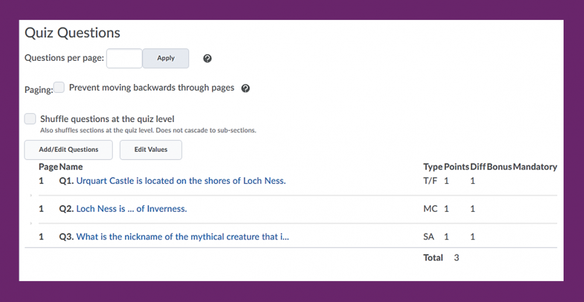584x302 pixels.
Task: Click the Type column header
Action: click(x=433, y=167)
